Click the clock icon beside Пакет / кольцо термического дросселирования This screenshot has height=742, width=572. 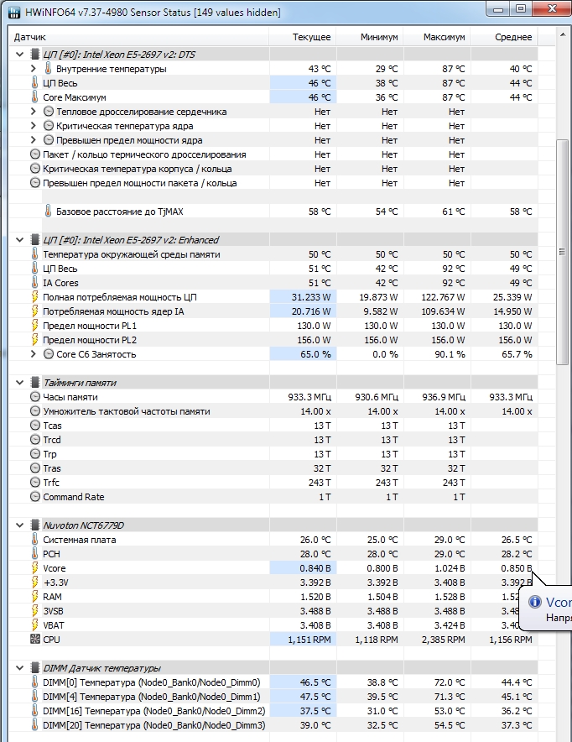click(35, 154)
